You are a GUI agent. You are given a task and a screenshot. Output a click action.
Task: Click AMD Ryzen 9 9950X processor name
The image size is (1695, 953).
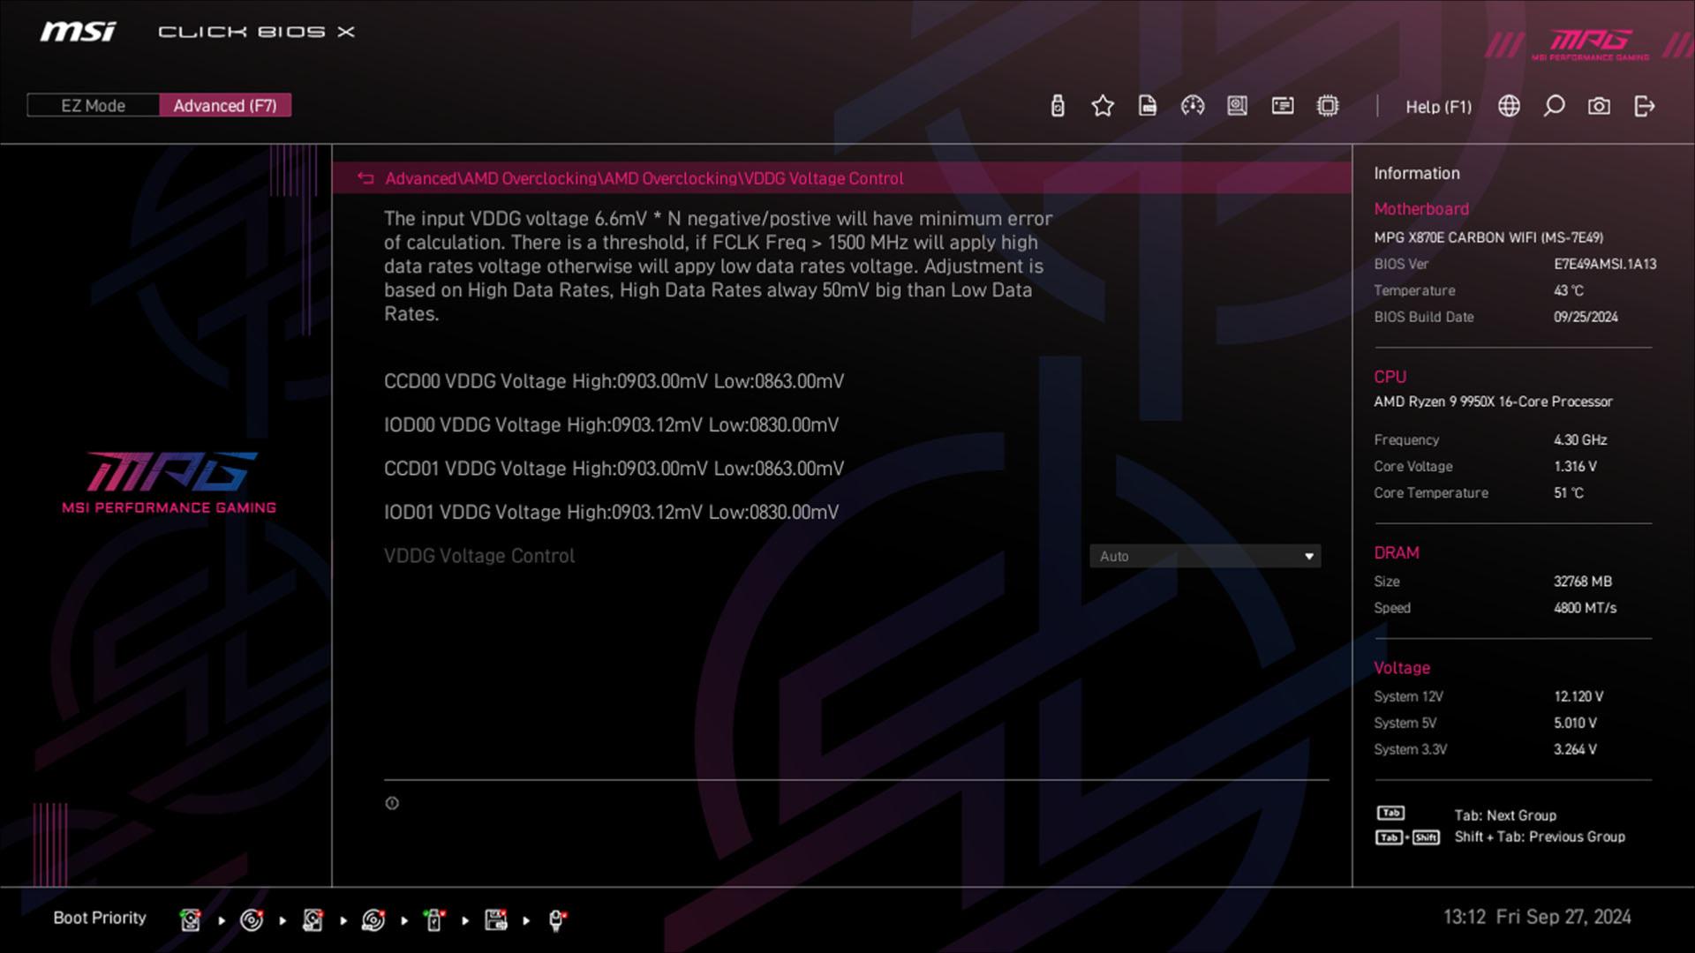pos(1493,401)
